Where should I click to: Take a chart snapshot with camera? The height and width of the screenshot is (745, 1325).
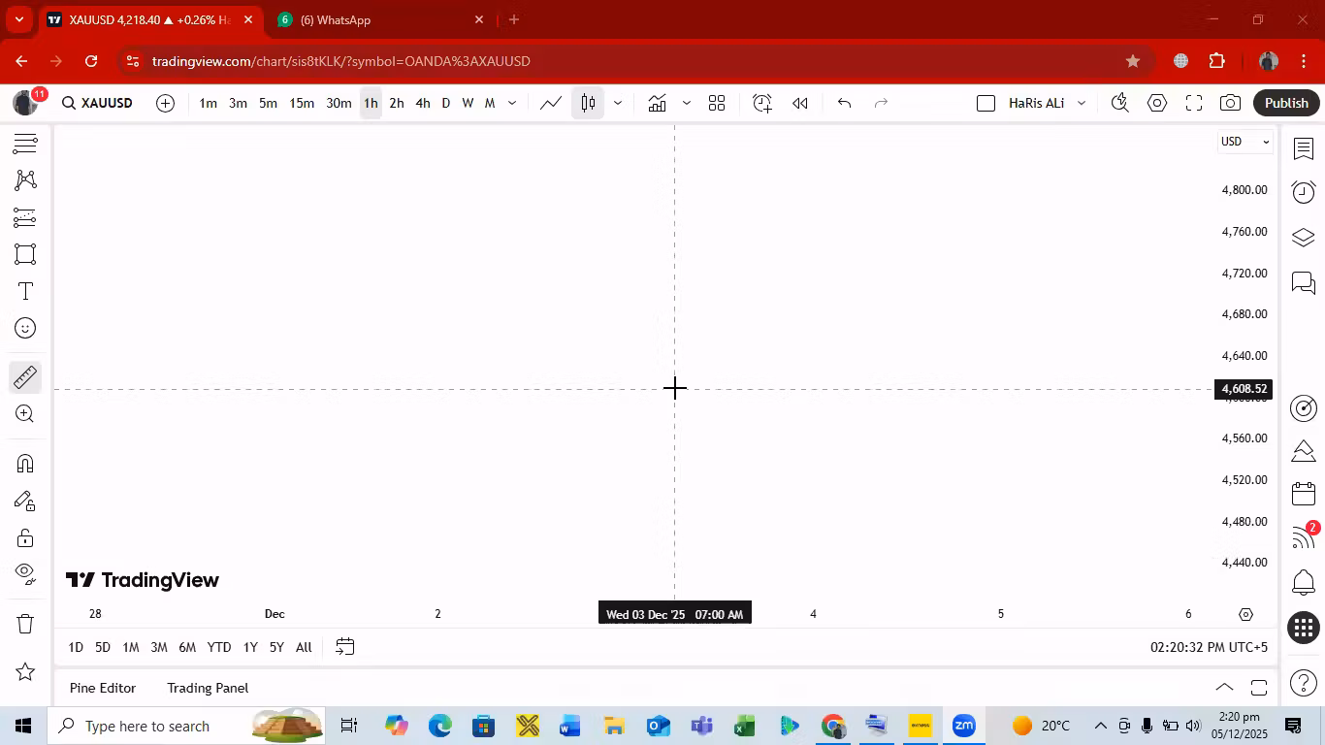click(1230, 103)
